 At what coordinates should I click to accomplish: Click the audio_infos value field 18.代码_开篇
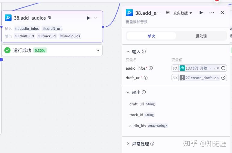pyautogui.click(x=199, y=68)
